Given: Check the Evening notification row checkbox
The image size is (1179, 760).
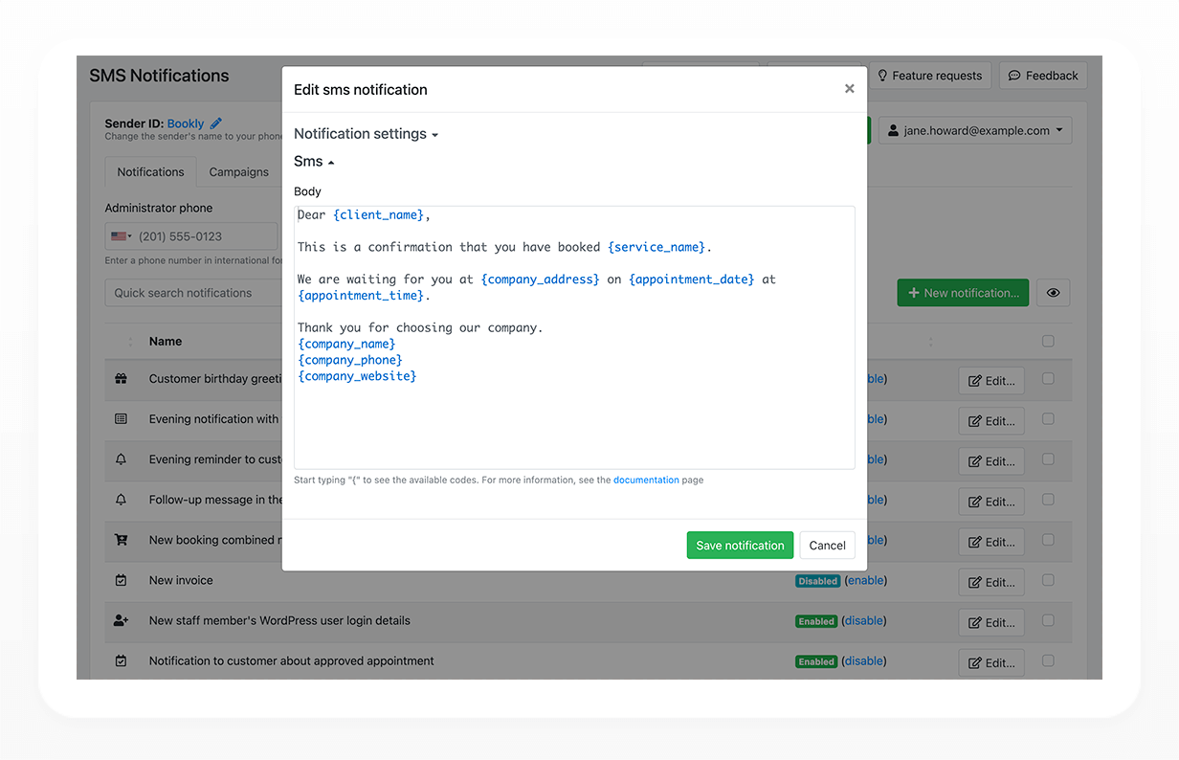Looking at the screenshot, I should coord(1048,419).
